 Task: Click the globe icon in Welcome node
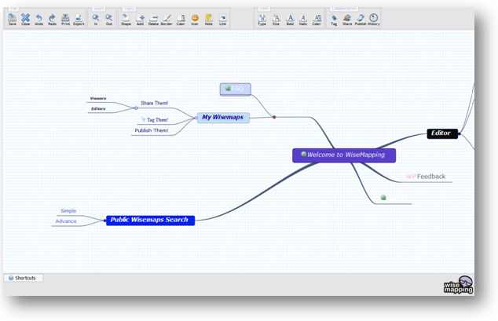coord(304,154)
